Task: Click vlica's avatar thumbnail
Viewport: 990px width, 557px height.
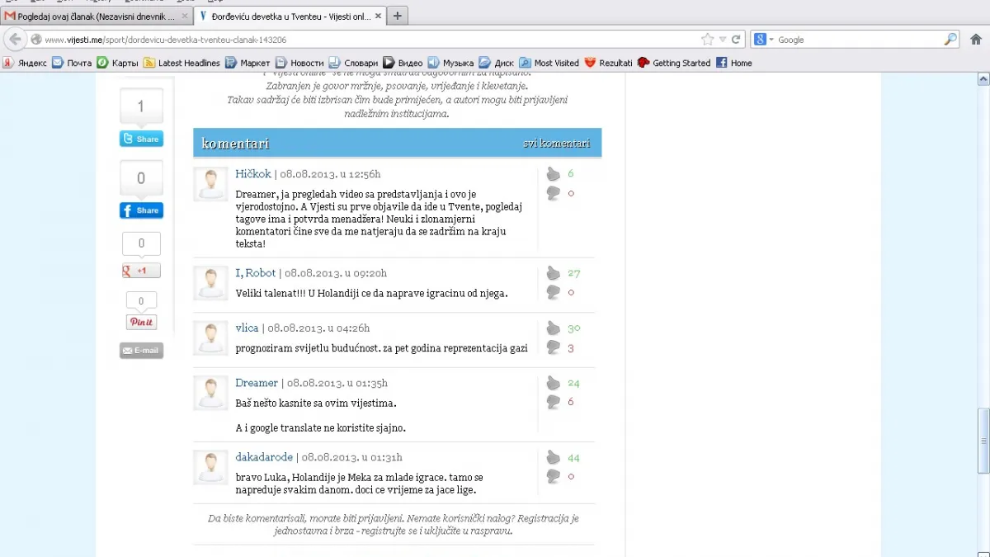Action: (x=210, y=338)
